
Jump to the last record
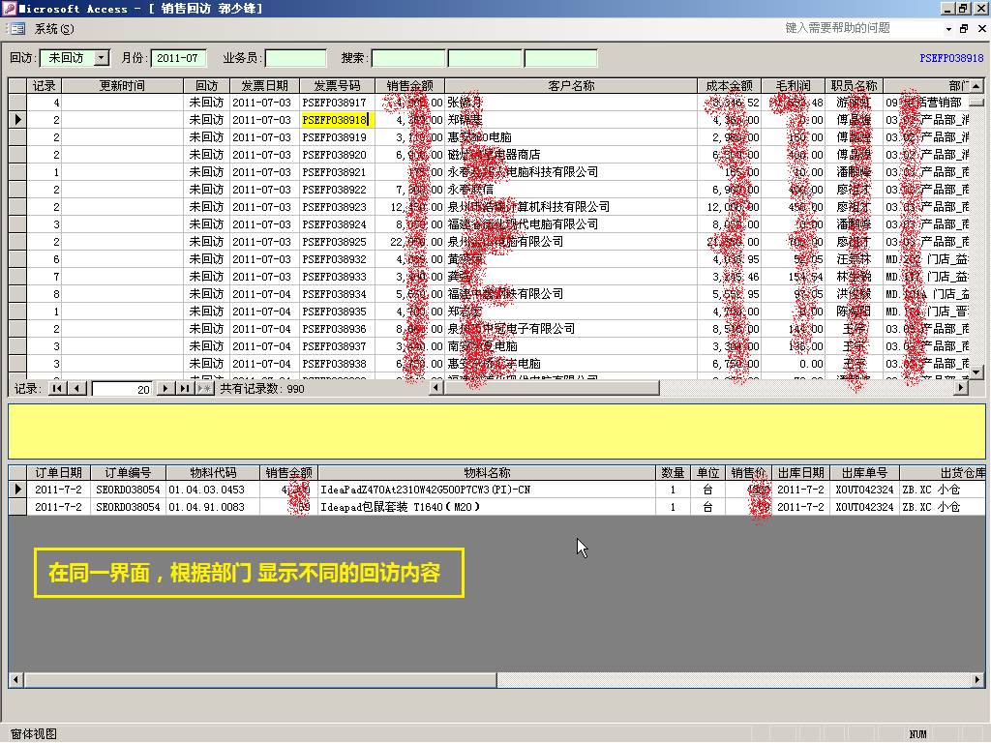pos(184,388)
